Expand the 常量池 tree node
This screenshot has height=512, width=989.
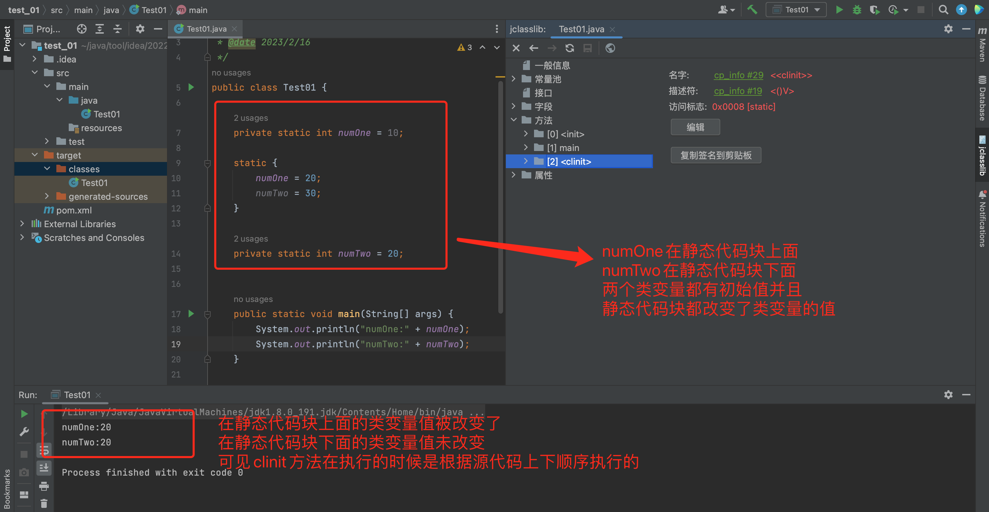click(x=517, y=78)
